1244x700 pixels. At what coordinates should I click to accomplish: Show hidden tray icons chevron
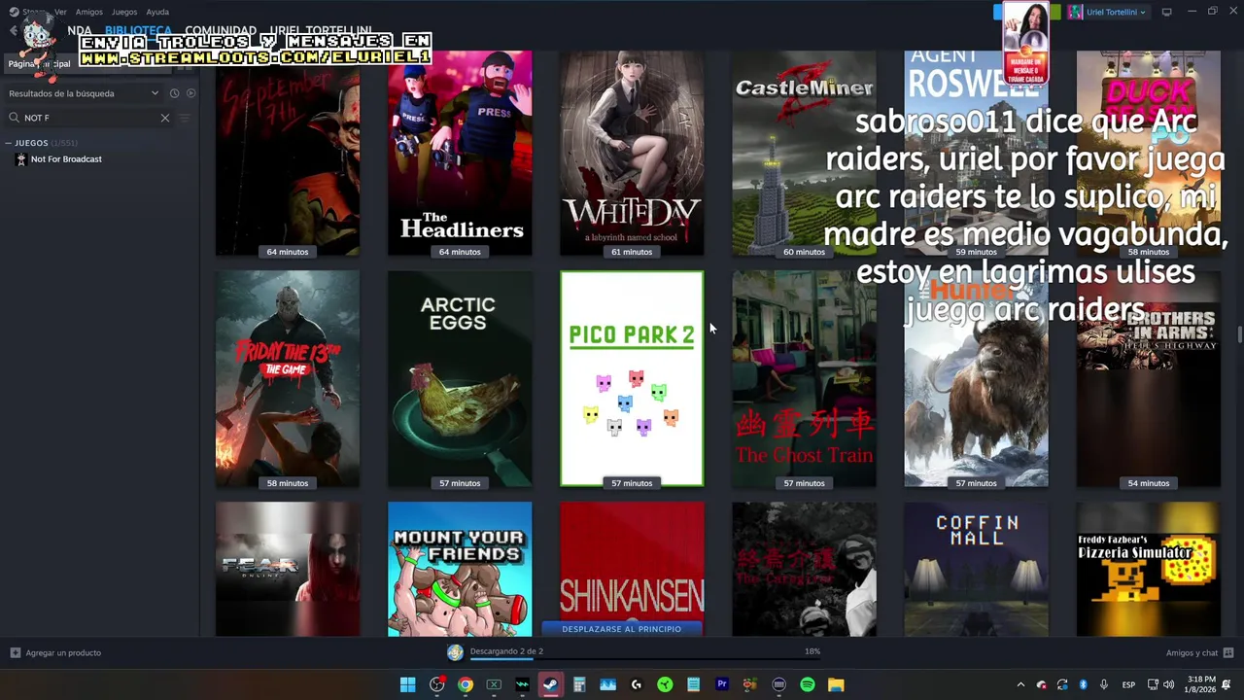click(1020, 684)
